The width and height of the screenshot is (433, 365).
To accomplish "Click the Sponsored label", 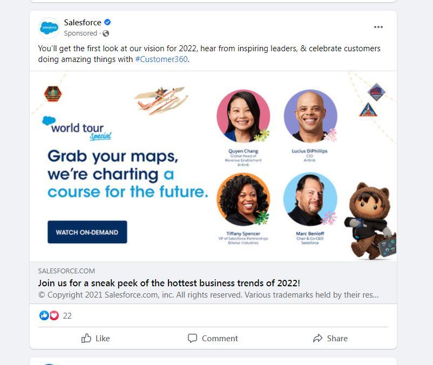I will click(80, 33).
